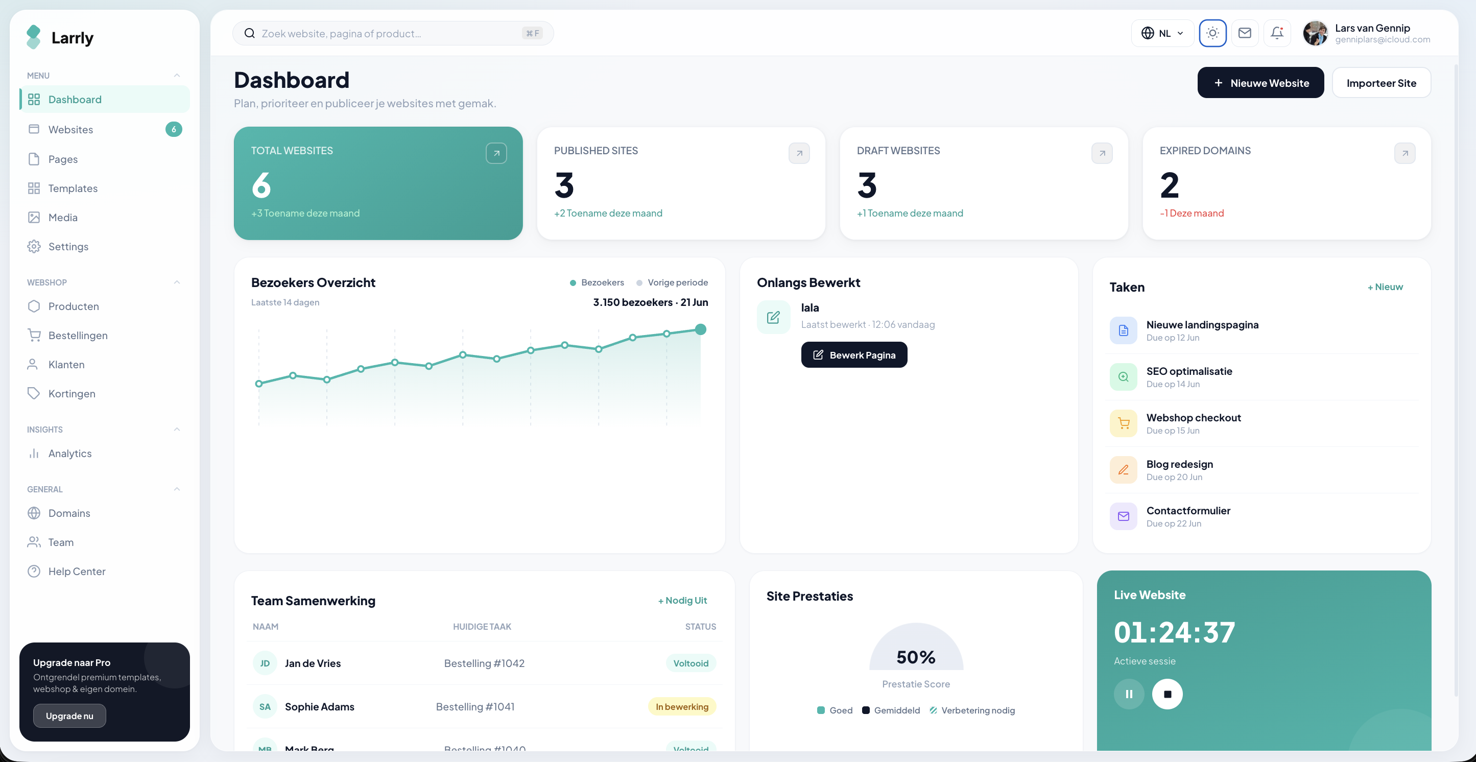Viewport: 1476px width, 762px height.
Task: Click the Blog redesign pencil icon
Action: [x=1123, y=470]
